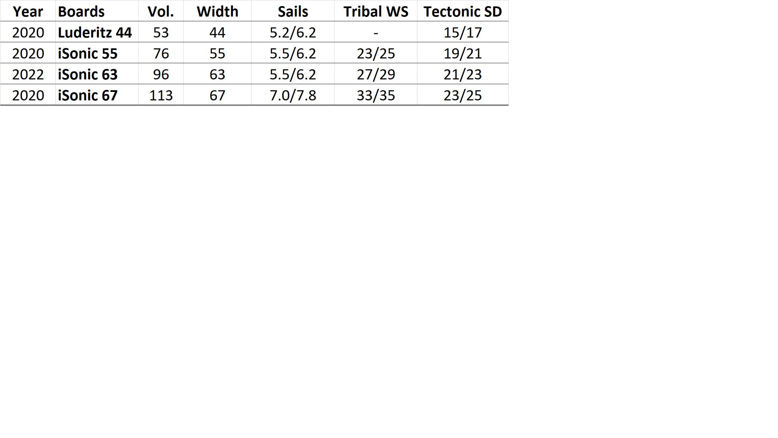Click the volume value 113
This screenshot has height=438, width=778.
point(161,95)
